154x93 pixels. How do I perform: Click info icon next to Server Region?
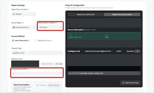coord(23,23)
